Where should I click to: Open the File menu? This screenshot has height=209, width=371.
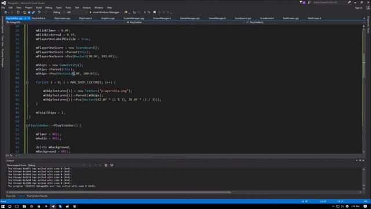pyautogui.click(x=3, y=8)
